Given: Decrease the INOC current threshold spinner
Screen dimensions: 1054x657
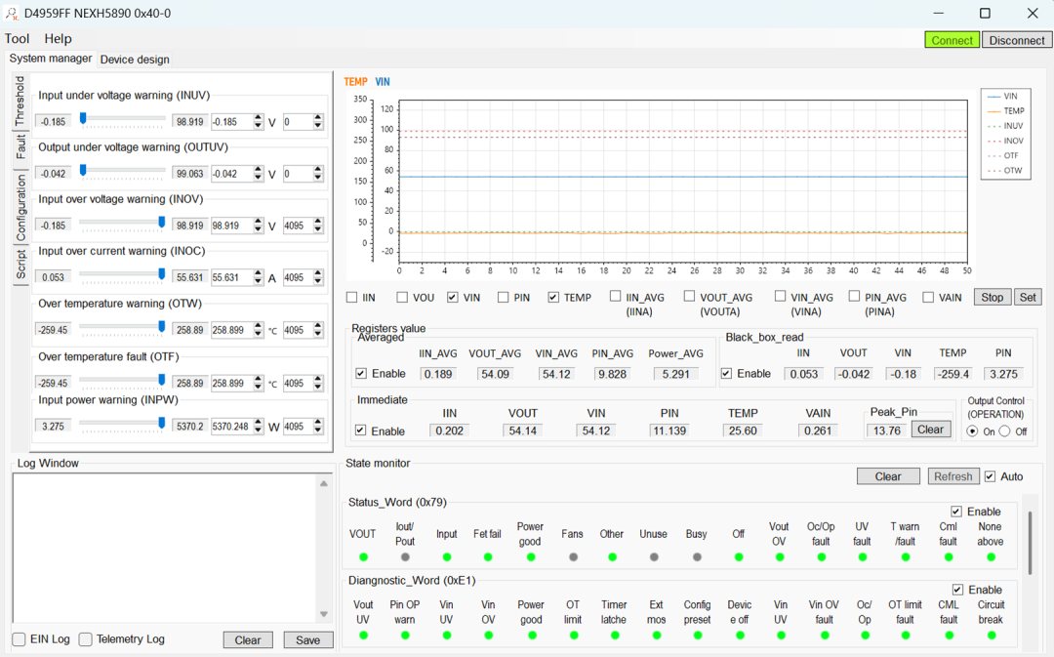Looking at the screenshot, I should tap(258, 281).
